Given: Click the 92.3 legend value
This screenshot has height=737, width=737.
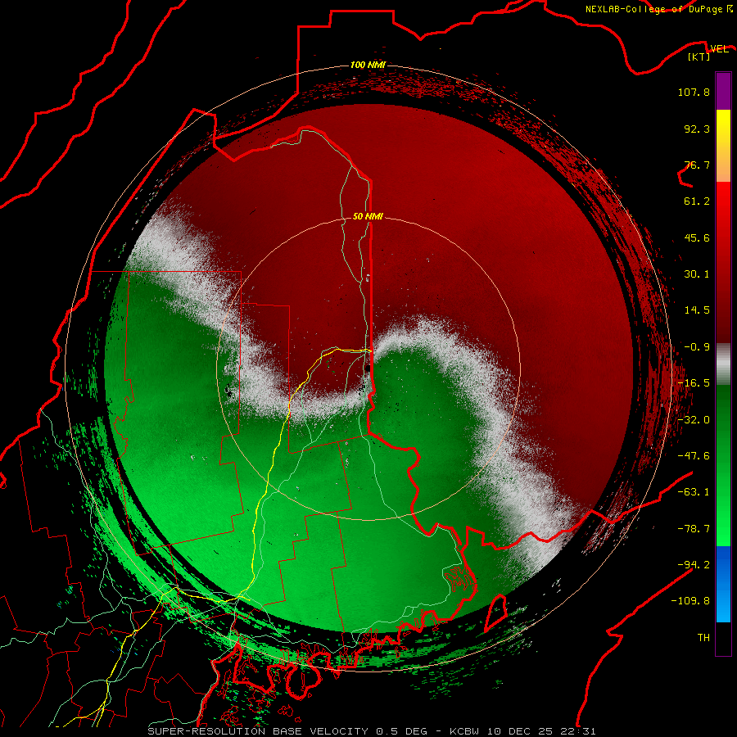Looking at the screenshot, I should click(697, 129).
